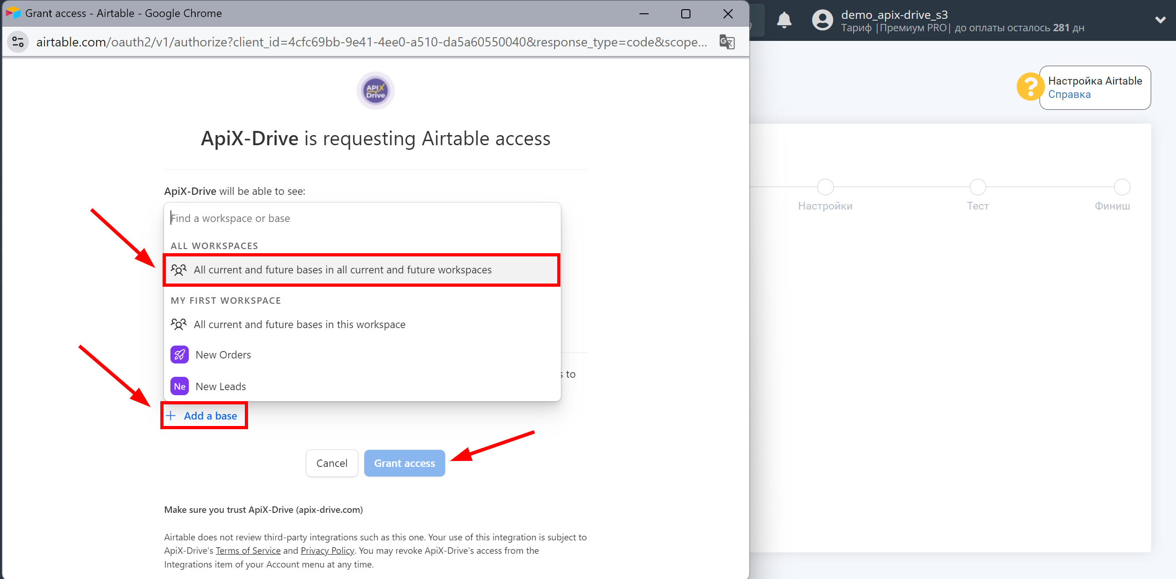This screenshot has height=579, width=1176.
Task: Click the people icon beside all workspaces option
Action: 179,270
